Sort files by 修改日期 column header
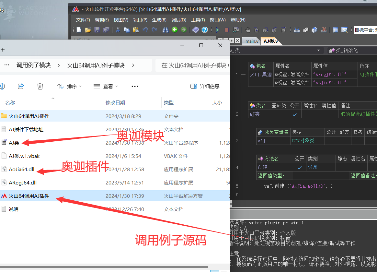This screenshot has height=272, width=377. click(x=115, y=102)
